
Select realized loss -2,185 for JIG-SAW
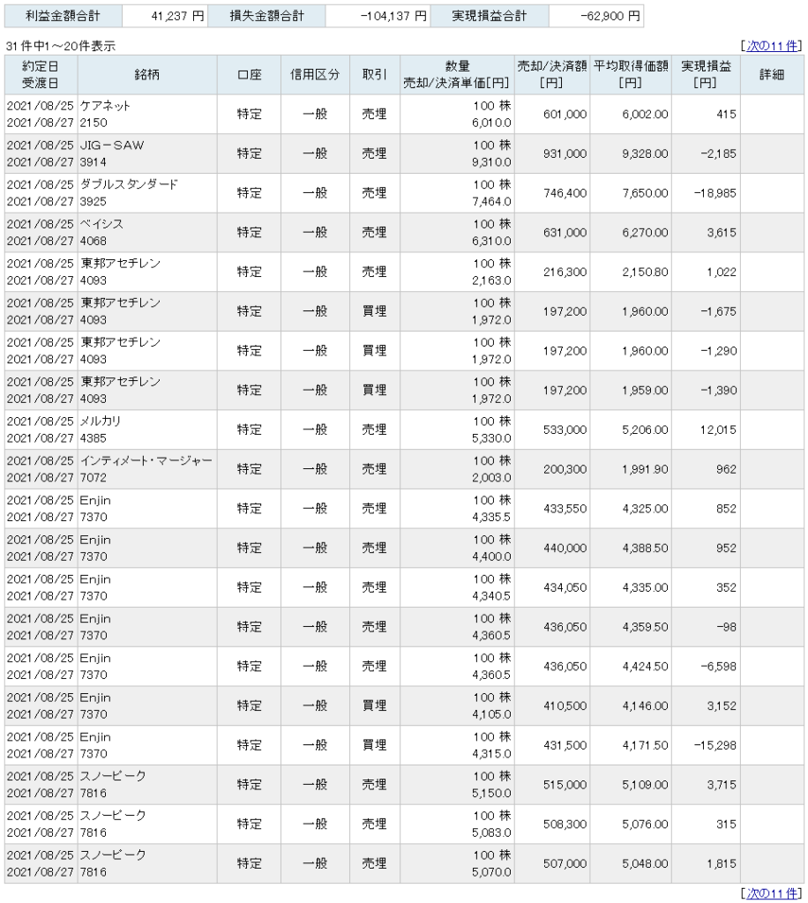pos(718,153)
